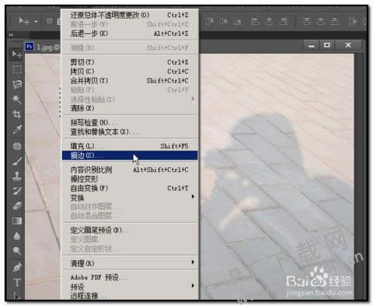
Task: Click the Align vertical centers icon
Action: 224,21
